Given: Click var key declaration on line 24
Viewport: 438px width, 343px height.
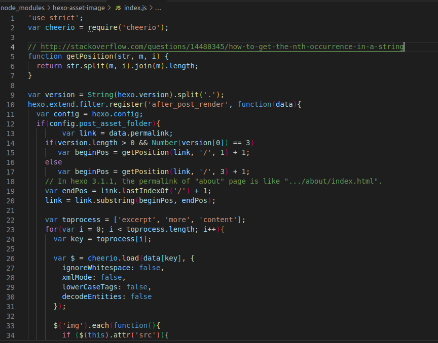Looking at the screenshot, I should pyautogui.click(x=68, y=239).
